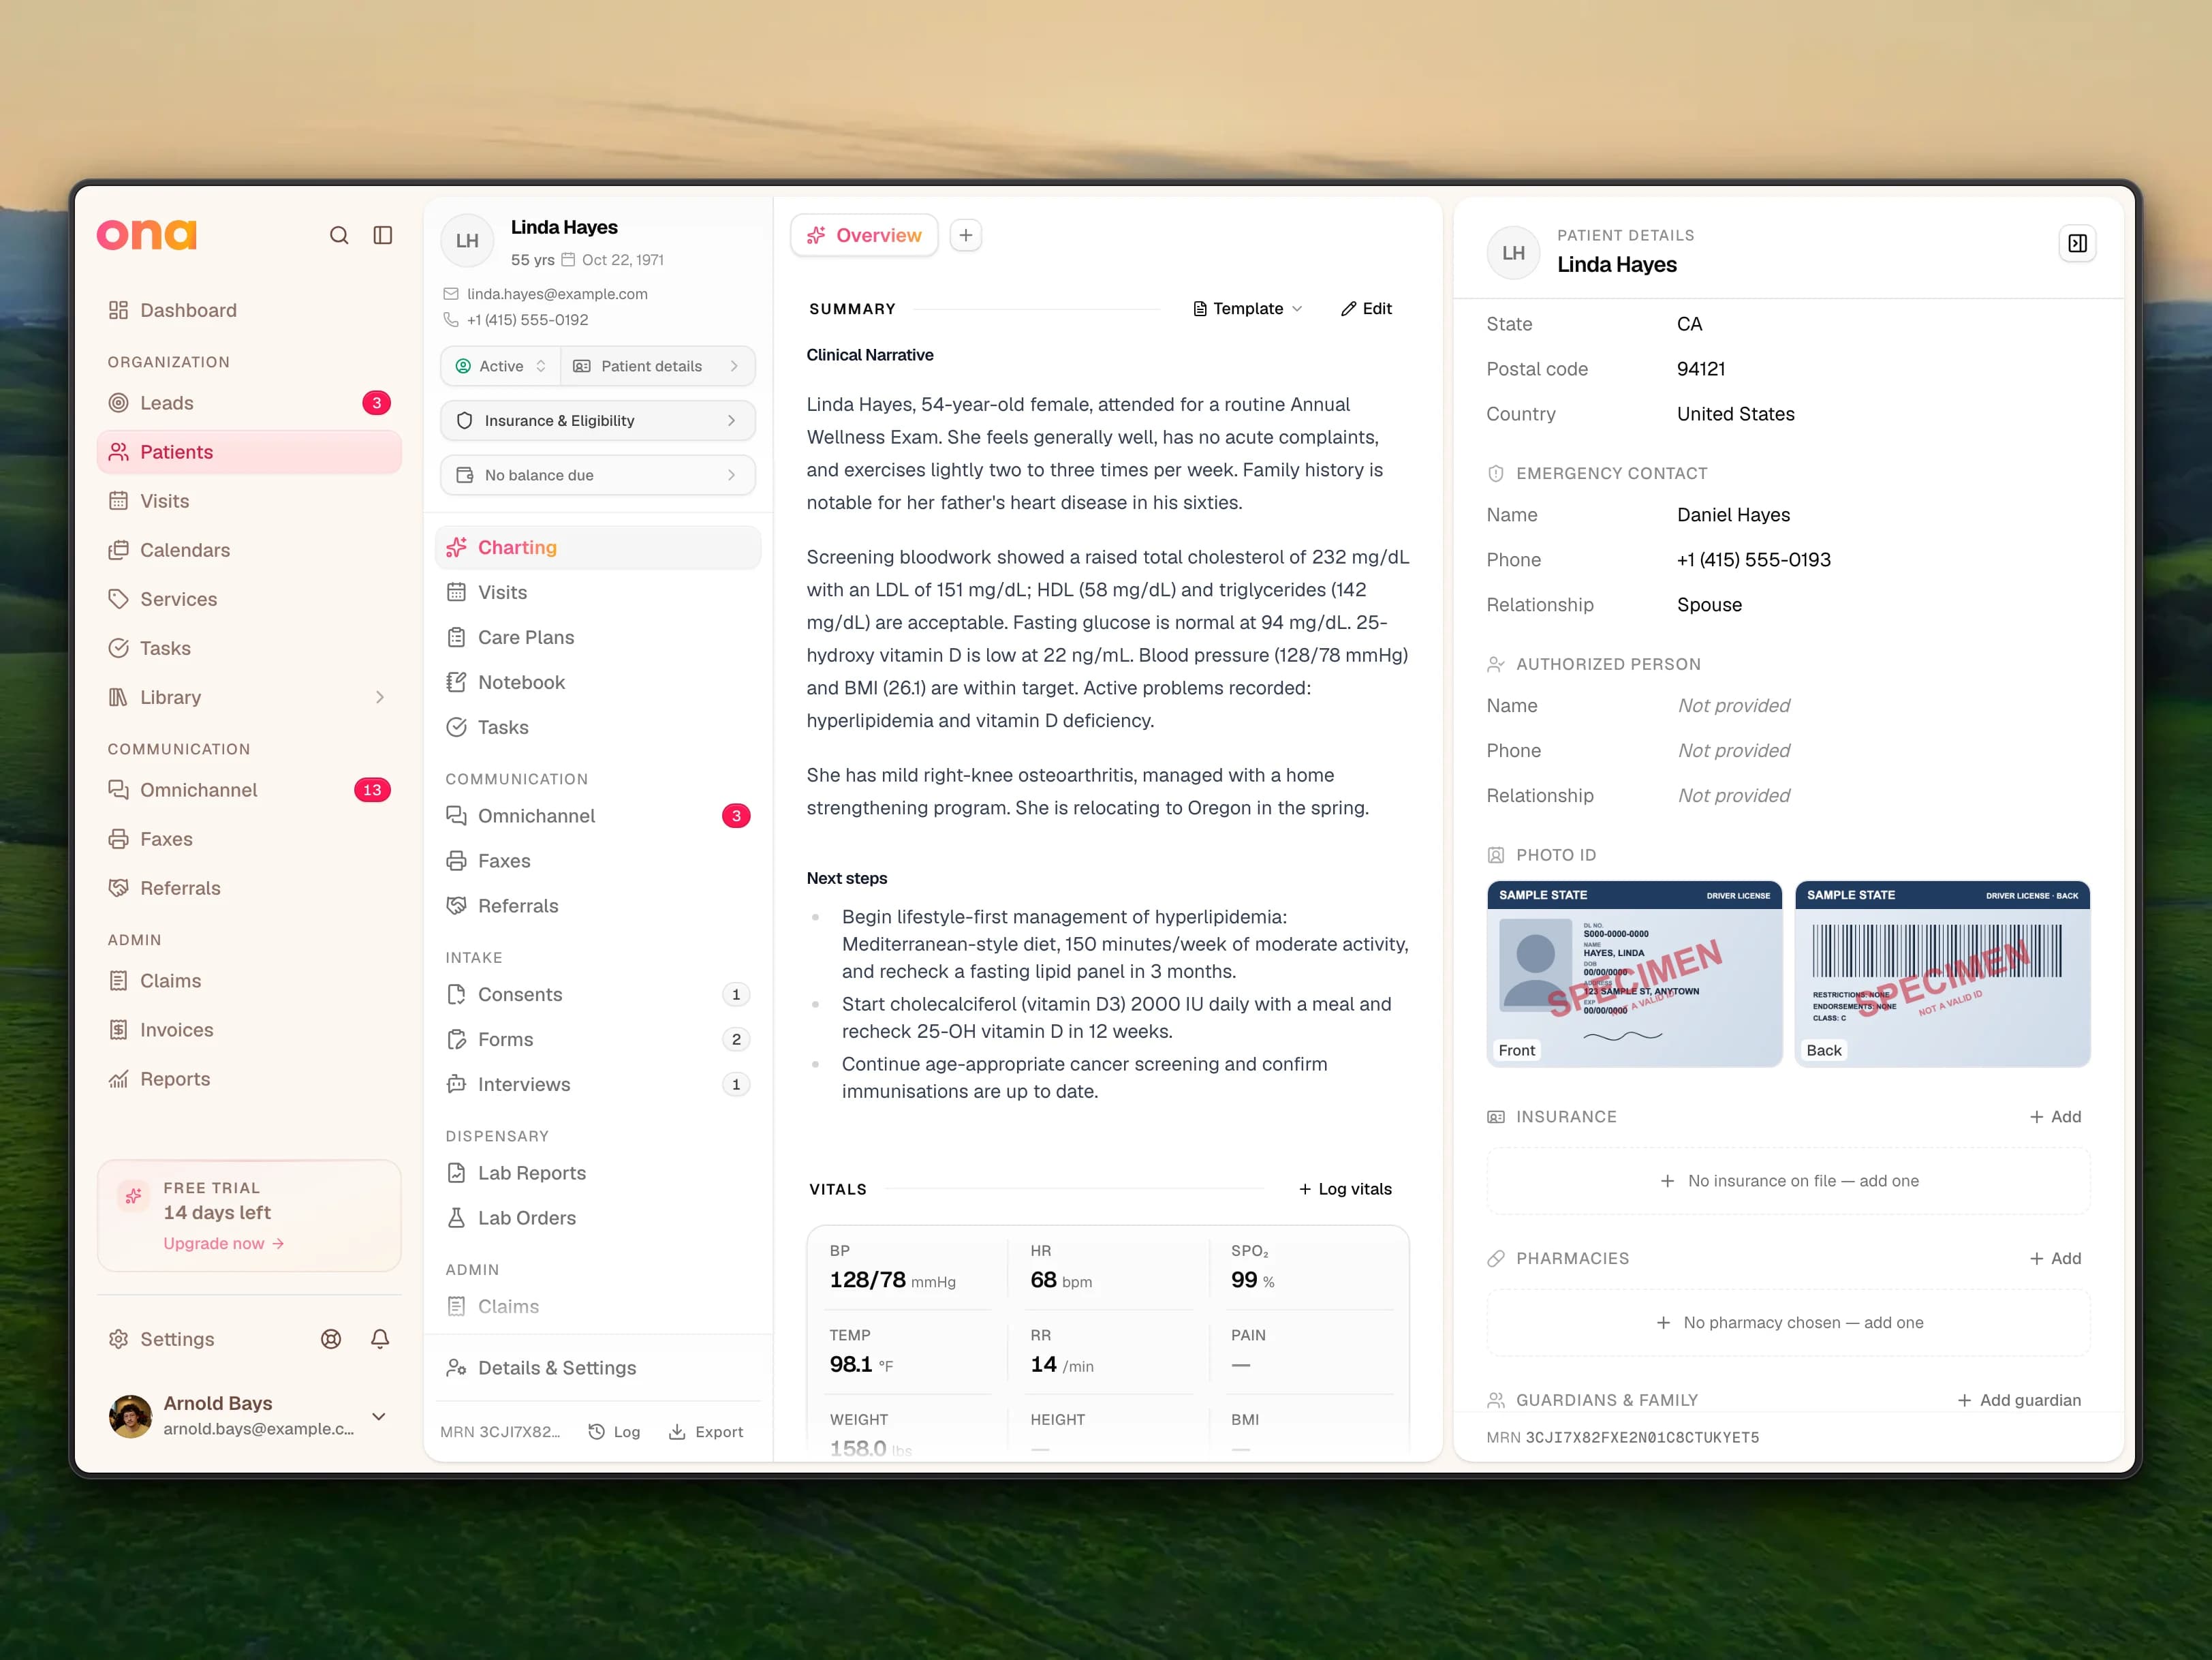Open Calendars in the main sidebar

(250, 550)
